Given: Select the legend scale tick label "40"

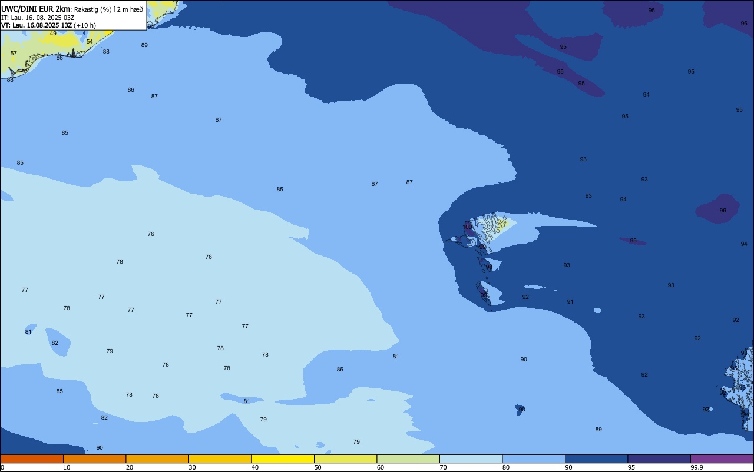Looking at the screenshot, I should pos(255,467).
